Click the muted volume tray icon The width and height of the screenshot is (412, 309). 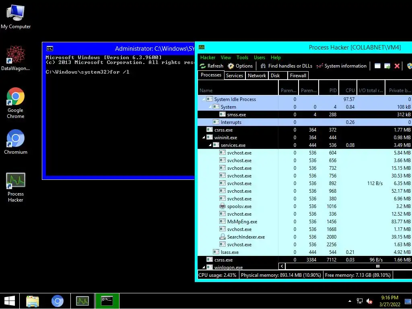click(x=369, y=301)
